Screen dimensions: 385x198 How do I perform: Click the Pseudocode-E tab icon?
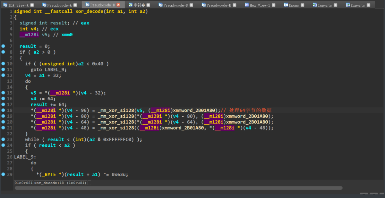click(x=203, y=5)
